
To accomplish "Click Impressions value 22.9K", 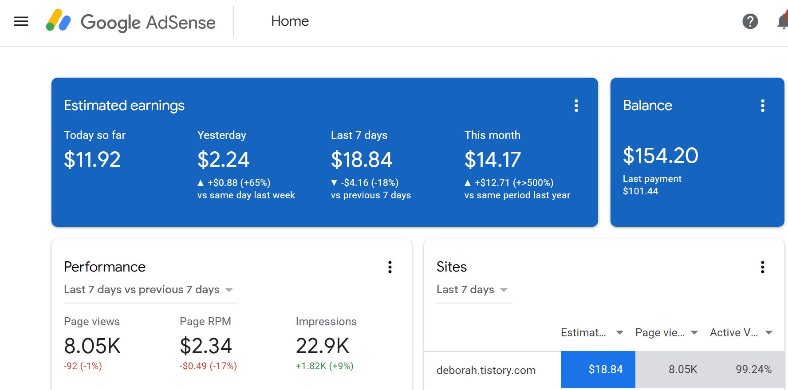I will (323, 346).
